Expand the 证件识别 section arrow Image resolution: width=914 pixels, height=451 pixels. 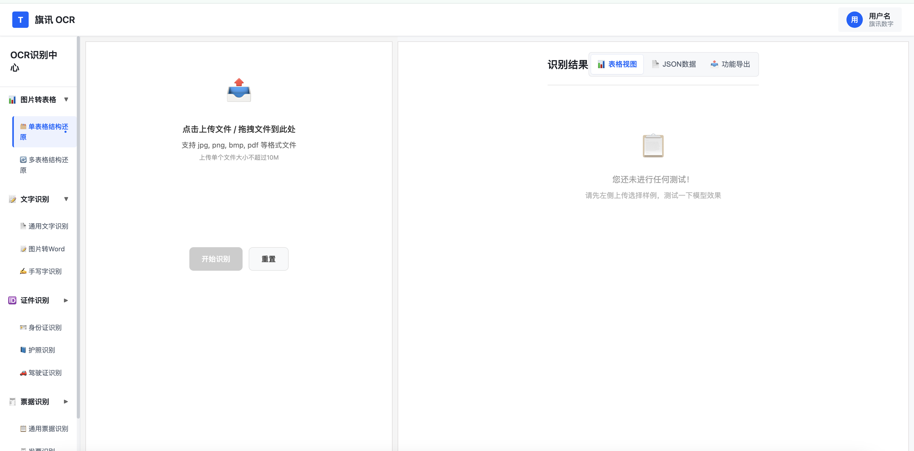[x=66, y=301]
